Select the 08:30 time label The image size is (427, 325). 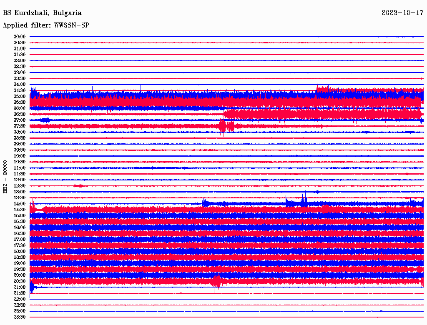(x=19, y=138)
